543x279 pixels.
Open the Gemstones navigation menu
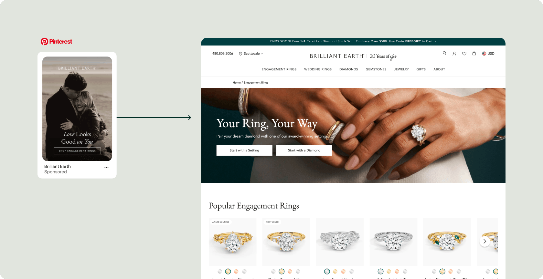[376, 69]
